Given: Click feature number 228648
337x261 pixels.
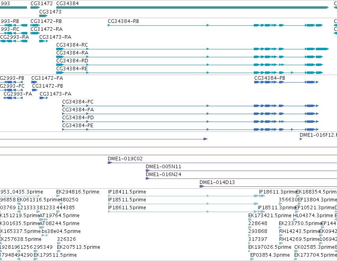Looking at the screenshot, I should pyautogui.click(x=258, y=224).
